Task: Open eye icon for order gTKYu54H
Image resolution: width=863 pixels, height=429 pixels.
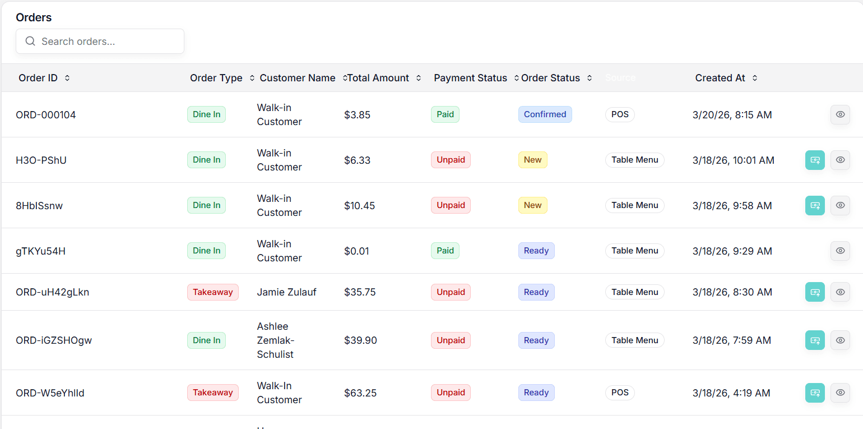Action: click(840, 251)
